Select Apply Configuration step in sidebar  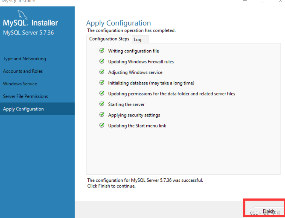coord(37,109)
